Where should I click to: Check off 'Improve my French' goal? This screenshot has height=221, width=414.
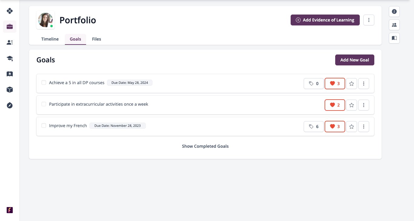click(44, 126)
